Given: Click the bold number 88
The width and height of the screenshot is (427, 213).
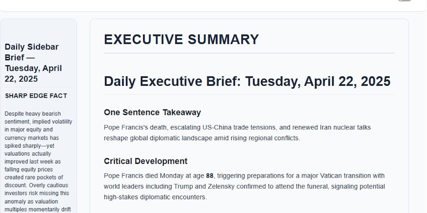Looking at the screenshot, I should [x=210, y=176].
